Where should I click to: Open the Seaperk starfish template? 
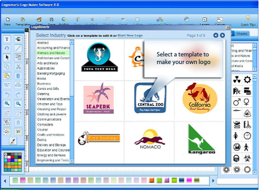[98, 98]
